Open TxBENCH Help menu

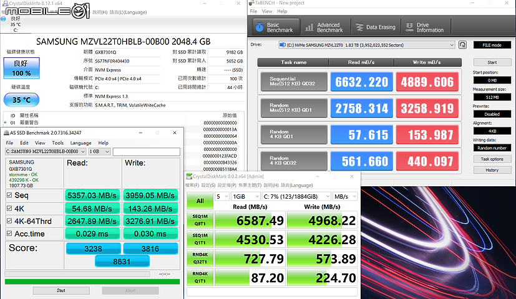[x=282, y=11]
